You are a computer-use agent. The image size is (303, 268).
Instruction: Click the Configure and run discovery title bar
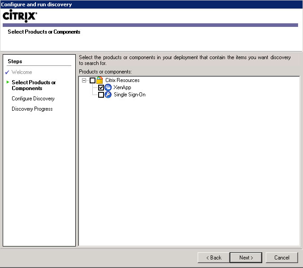pyautogui.click(x=151, y=4)
